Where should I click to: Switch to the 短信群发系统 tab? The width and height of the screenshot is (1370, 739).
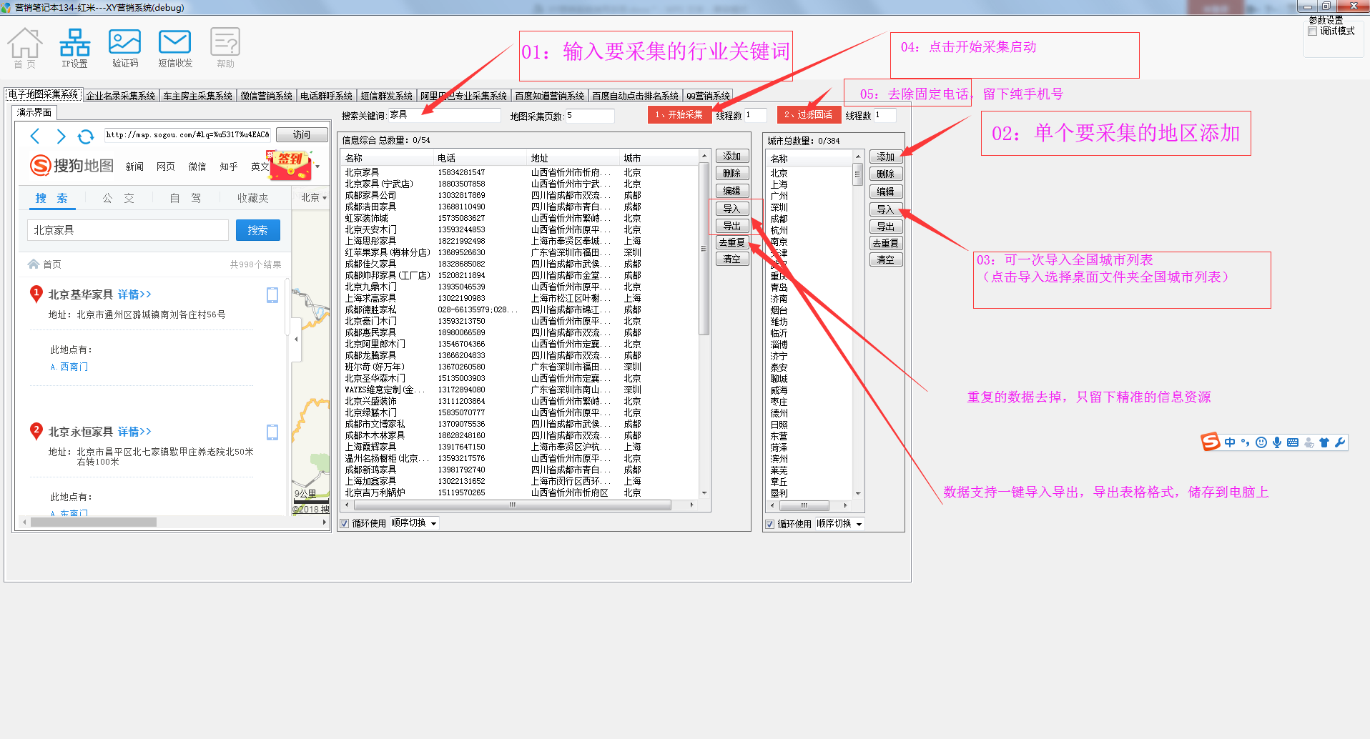pos(386,96)
